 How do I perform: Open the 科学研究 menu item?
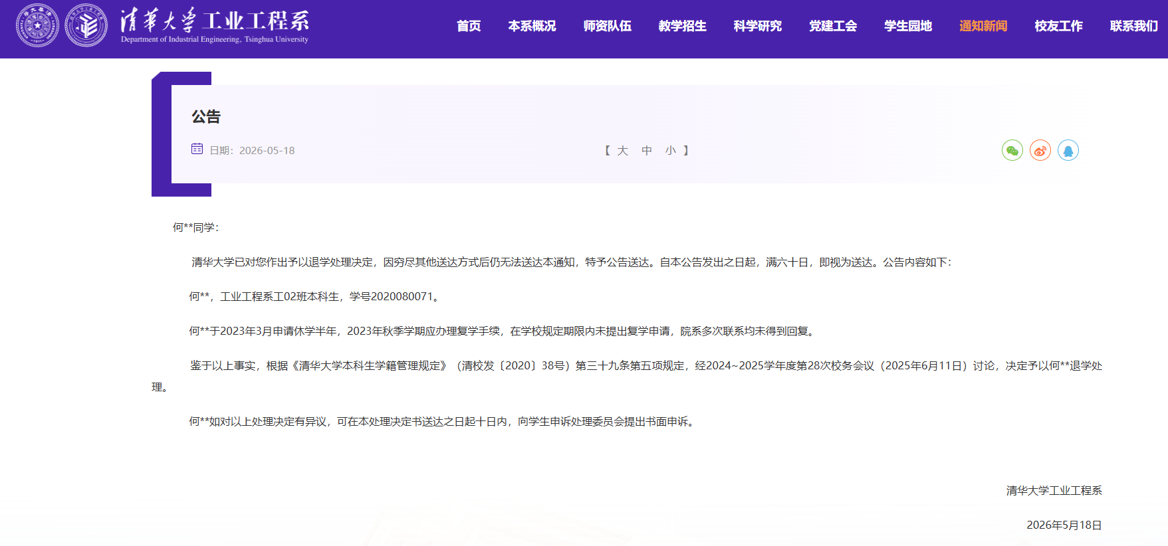click(x=757, y=26)
